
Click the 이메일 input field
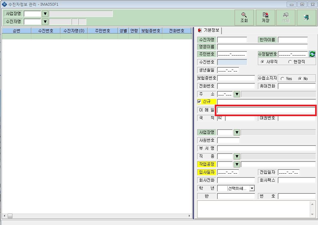(266, 110)
